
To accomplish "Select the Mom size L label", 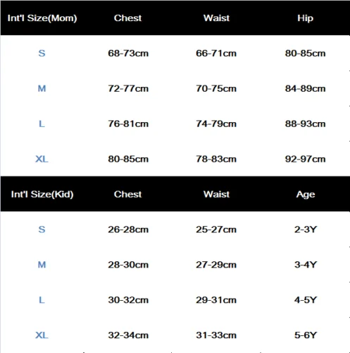I will coord(42,124).
